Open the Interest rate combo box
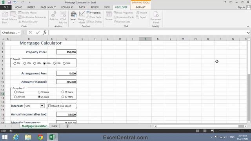Viewport: 251px width, 141px height. [42, 106]
